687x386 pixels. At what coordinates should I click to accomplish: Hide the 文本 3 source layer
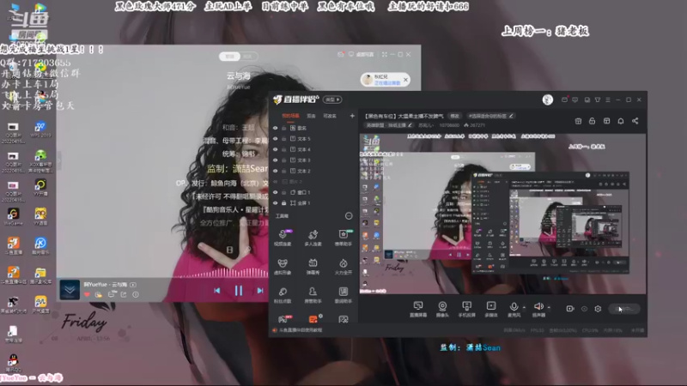click(x=275, y=160)
